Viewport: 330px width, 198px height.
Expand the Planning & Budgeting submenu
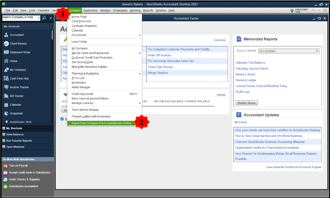pyautogui.click(x=140, y=74)
